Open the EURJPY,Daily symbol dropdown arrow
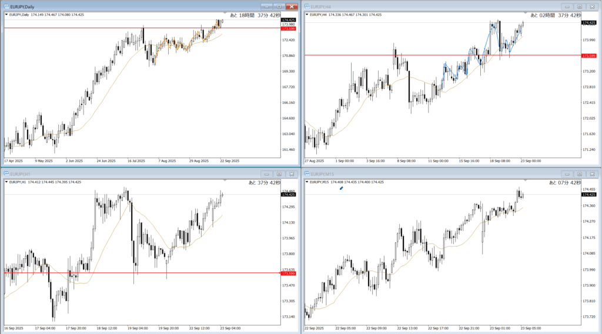The width and height of the screenshot is (602, 334). [6, 15]
